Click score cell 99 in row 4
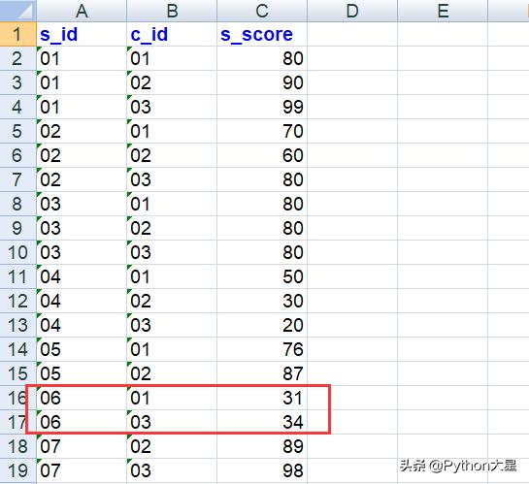The height and width of the screenshot is (484, 529). [x=262, y=107]
